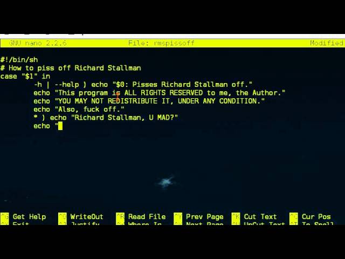This screenshot has width=345, height=259.
Task: Click the ^O key hint beside WriteOut
Action: tap(63, 217)
